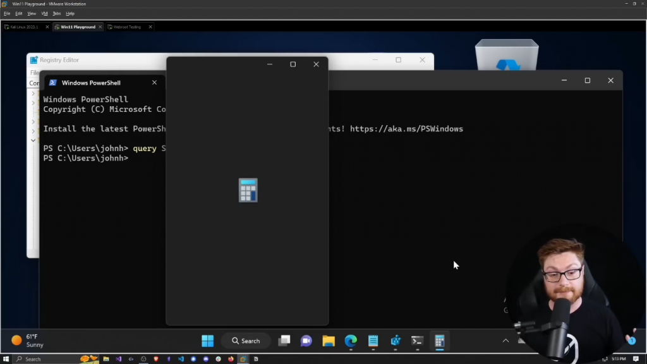Open VS Code on the host taskbar

181,359
